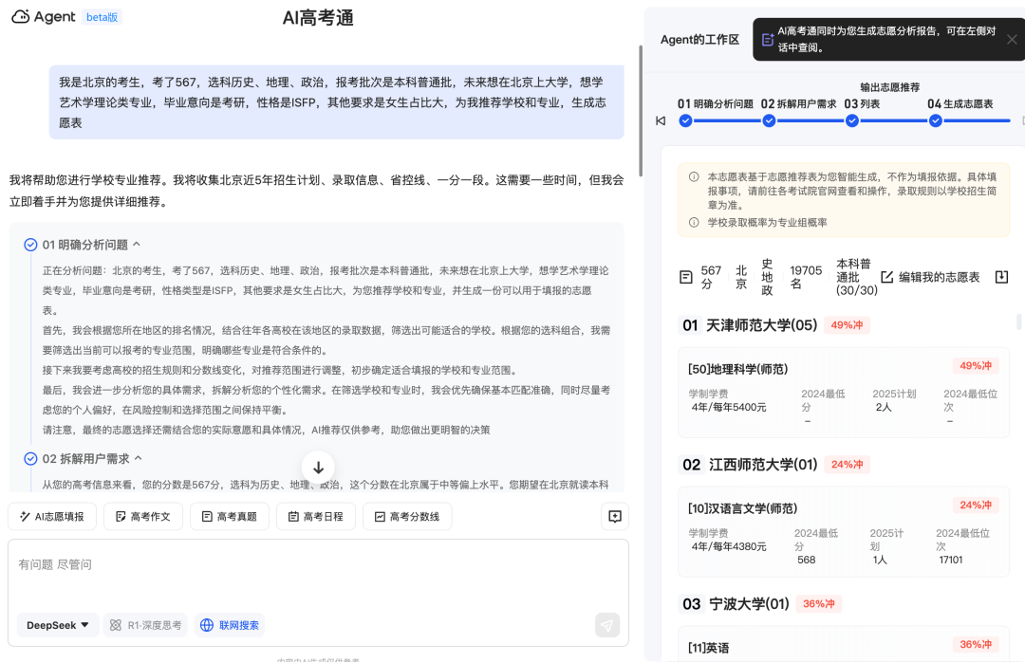
Task: Click the globe icon for 联网搜索
Action: [x=206, y=625]
